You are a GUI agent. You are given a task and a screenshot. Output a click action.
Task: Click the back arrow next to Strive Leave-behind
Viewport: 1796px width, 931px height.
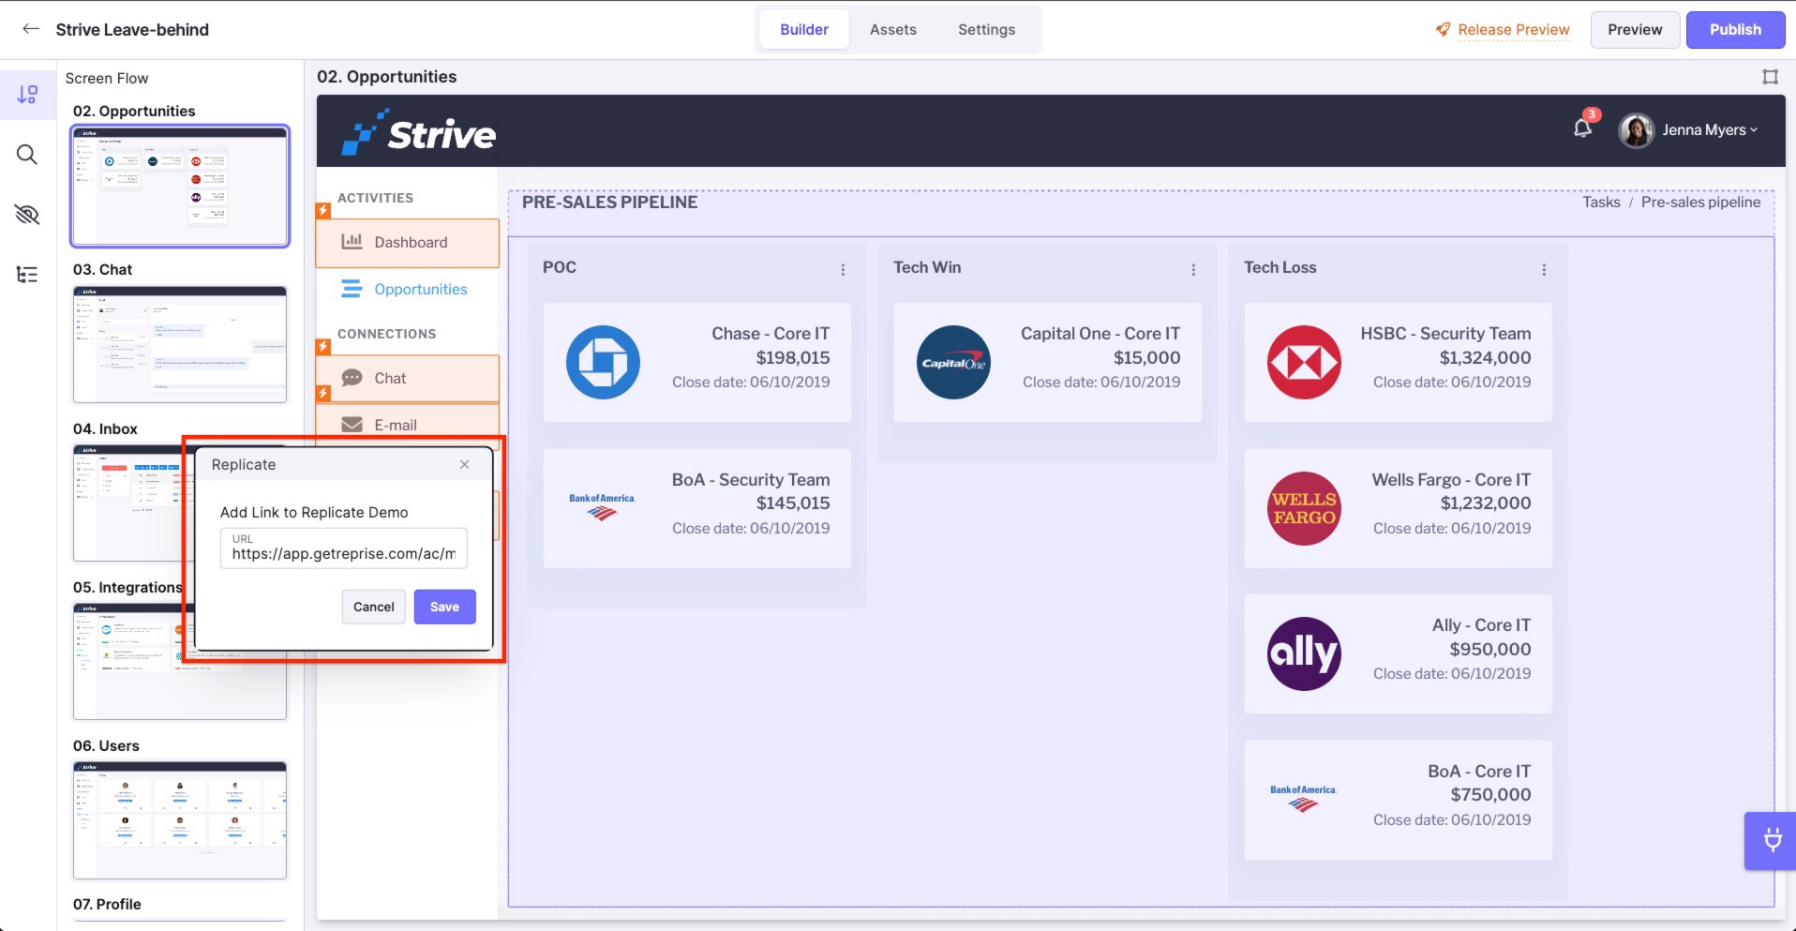31,29
